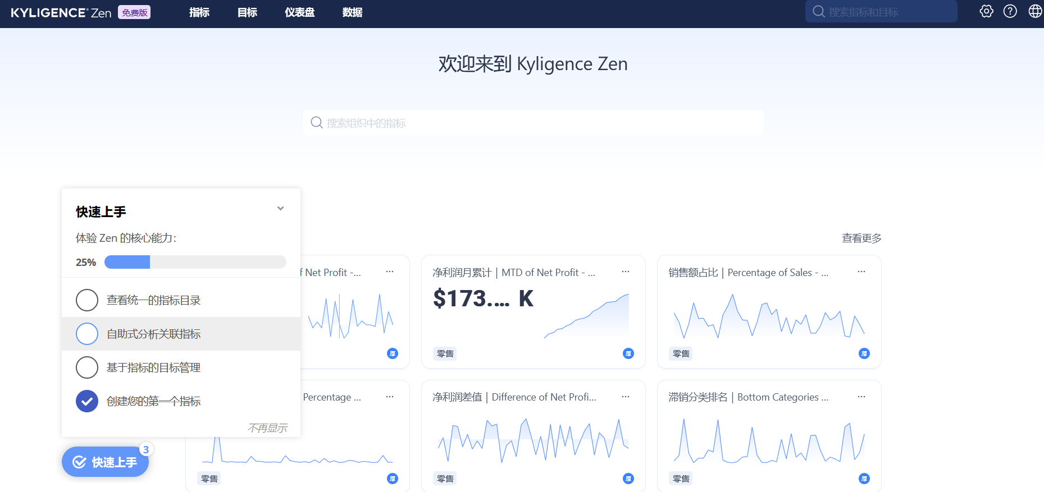Image resolution: width=1044 pixels, height=492 pixels.
Task: Open the language globe icon
Action: [1035, 11]
